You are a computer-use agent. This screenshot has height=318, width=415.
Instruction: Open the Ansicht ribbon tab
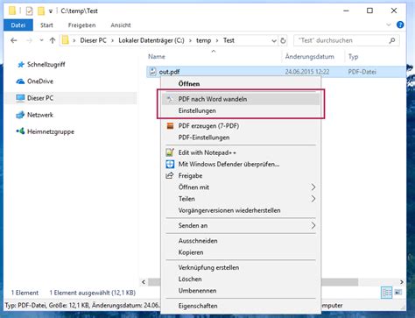pos(121,25)
